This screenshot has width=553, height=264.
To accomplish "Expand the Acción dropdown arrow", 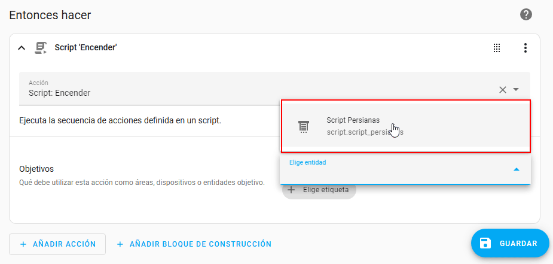I will 516,90.
